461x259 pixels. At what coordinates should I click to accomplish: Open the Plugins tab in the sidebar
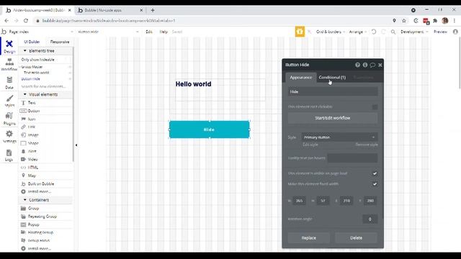click(9, 119)
